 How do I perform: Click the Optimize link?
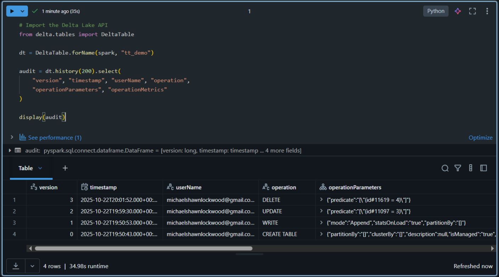tap(481, 138)
